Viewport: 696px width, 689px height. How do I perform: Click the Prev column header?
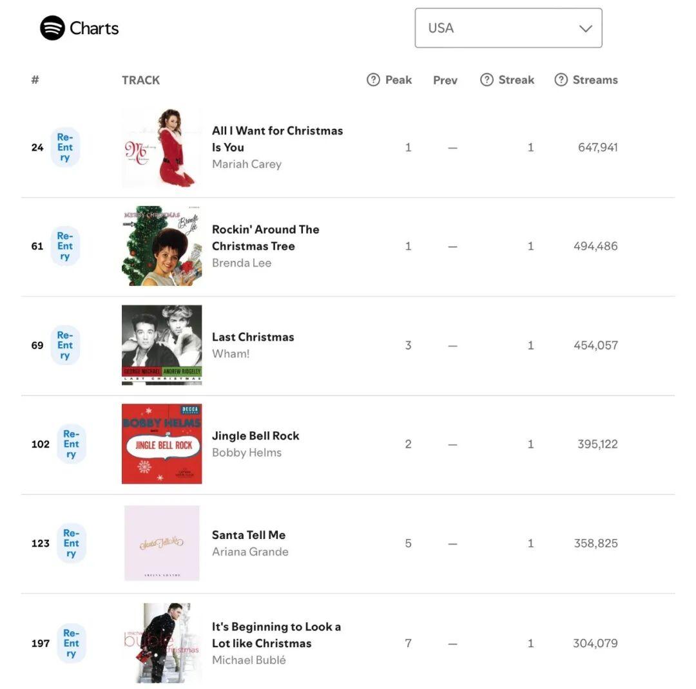point(445,80)
